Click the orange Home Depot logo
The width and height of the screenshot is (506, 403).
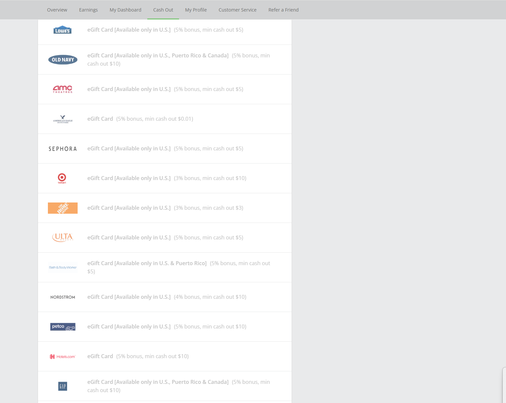point(63,208)
